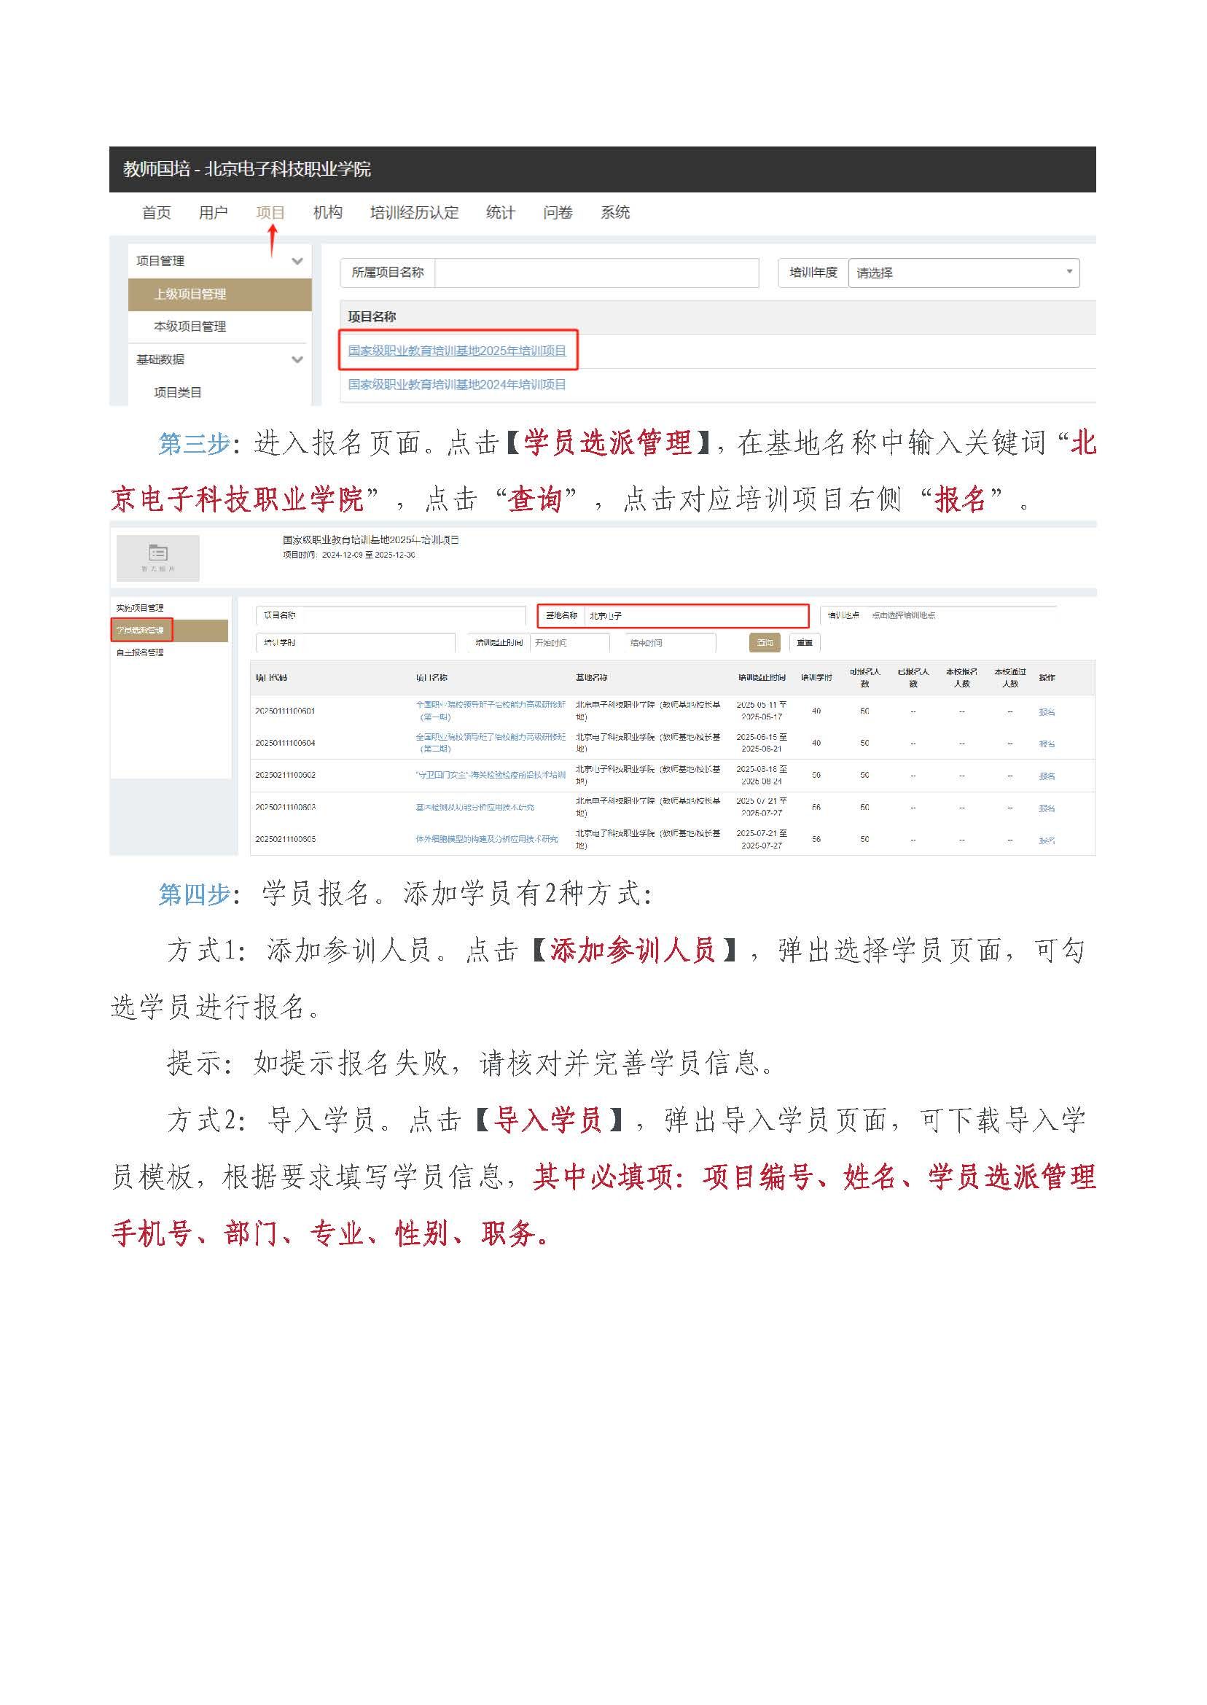1207x1705 pixels.
Task: Select 项目类目 in the sidebar
Action: point(178,392)
